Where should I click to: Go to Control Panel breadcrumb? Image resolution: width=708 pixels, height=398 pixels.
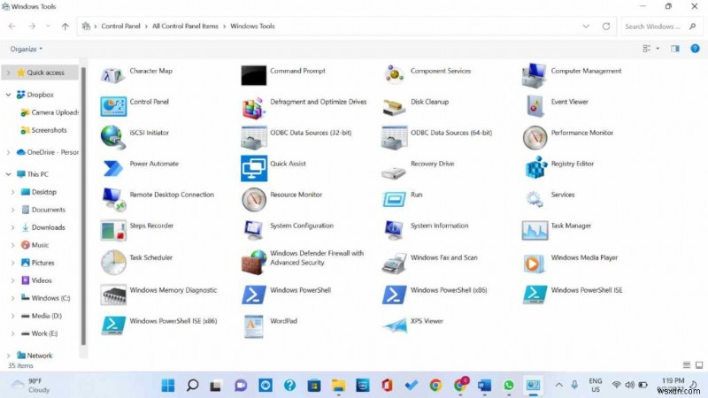coord(120,27)
